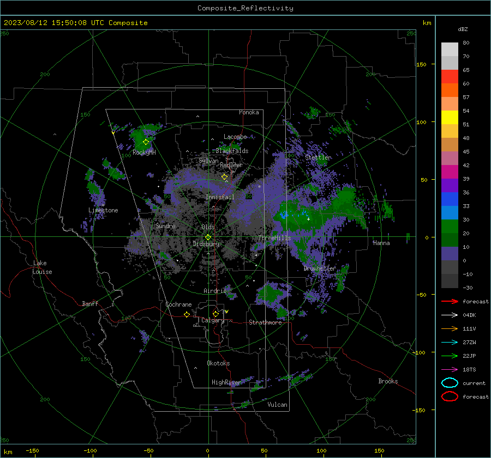Click the HighRiver label
The width and height of the screenshot is (491, 458).
click(x=226, y=382)
